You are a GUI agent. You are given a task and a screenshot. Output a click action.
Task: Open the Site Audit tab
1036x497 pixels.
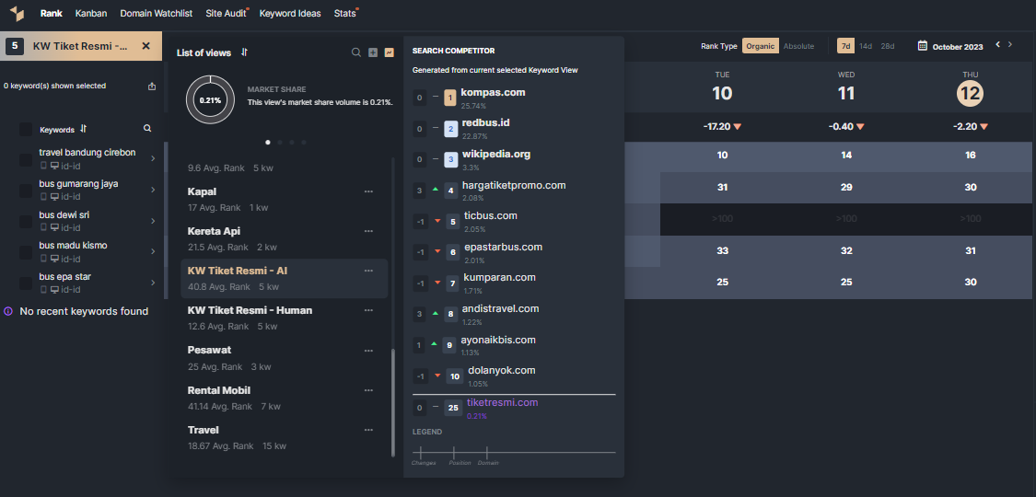(x=226, y=13)
